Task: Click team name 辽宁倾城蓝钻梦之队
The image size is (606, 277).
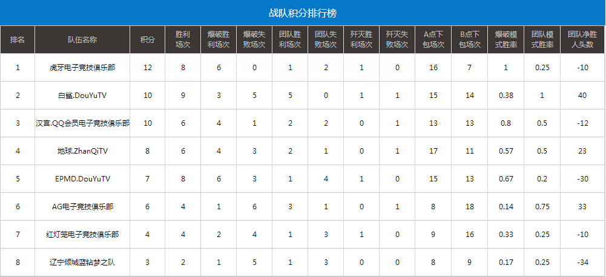Action: [82, 262]
